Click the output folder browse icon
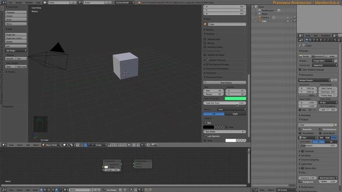 click(x=336, y=125)
